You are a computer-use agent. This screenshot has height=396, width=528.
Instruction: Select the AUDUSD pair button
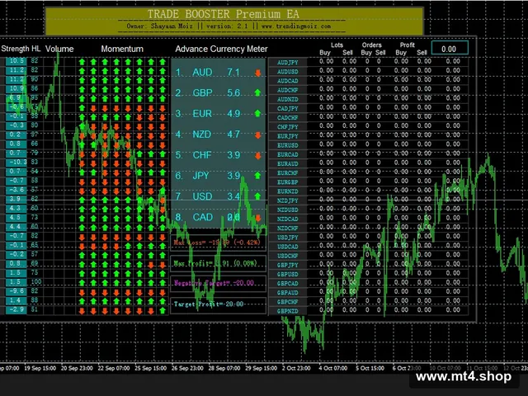tap(288, 72)
